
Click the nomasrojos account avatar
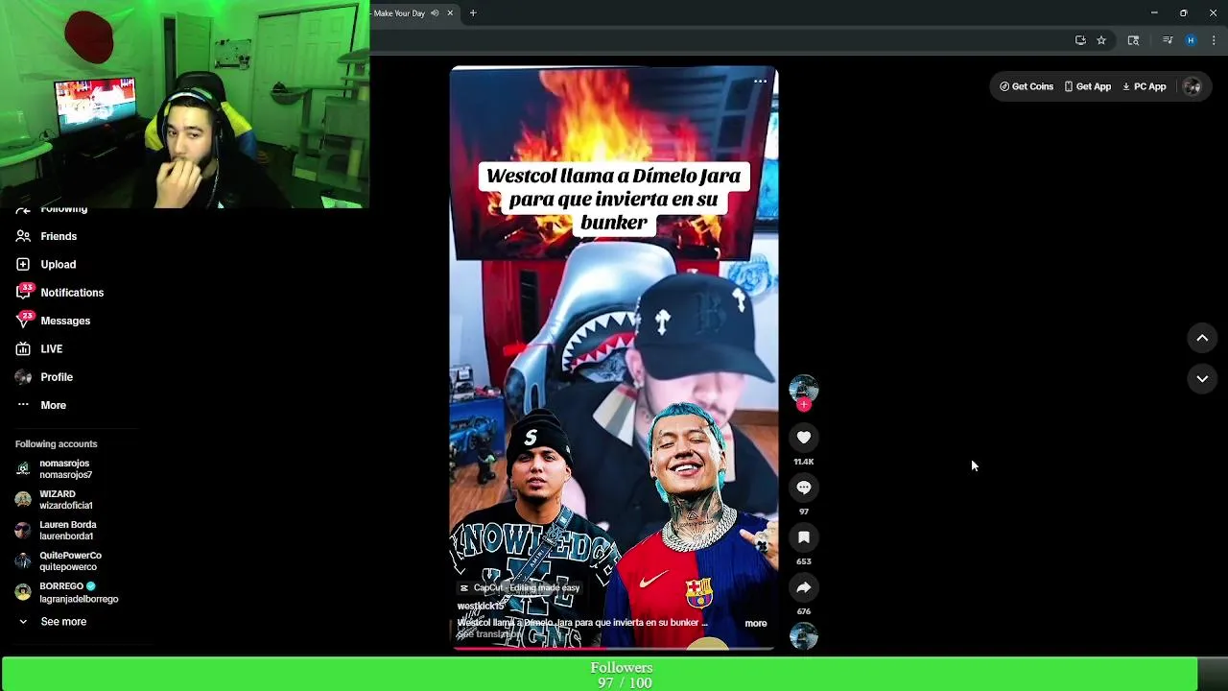coord(23,469)
